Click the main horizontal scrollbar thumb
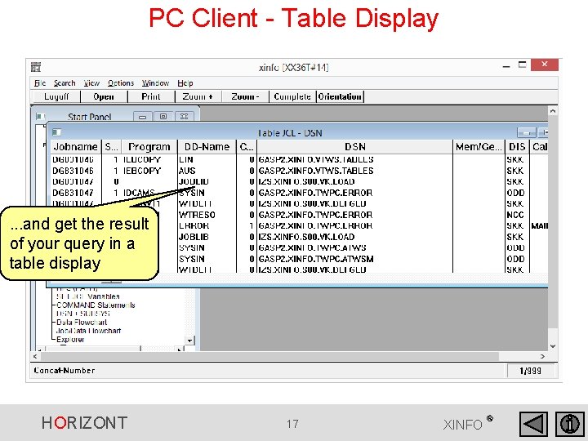This screenshot has height=441, width=588. [269, 356]
